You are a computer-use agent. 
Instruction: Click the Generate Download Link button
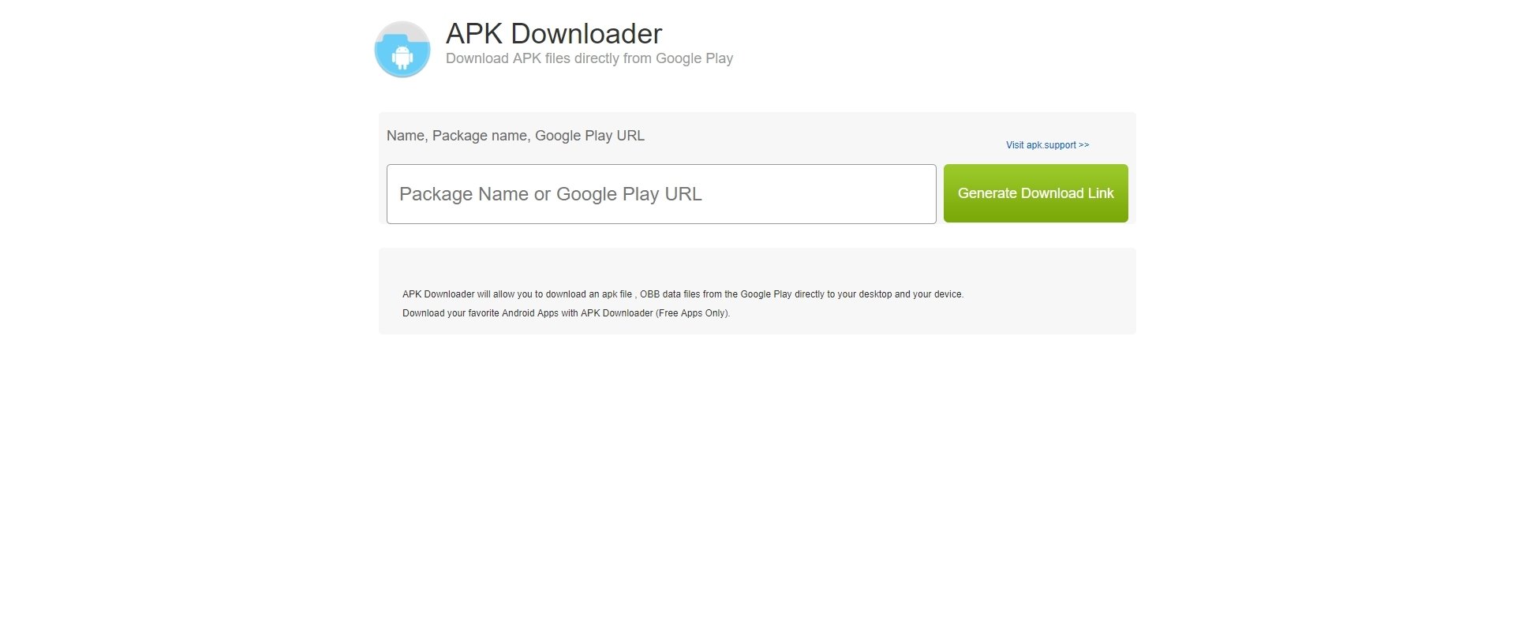coord(1035,193)
